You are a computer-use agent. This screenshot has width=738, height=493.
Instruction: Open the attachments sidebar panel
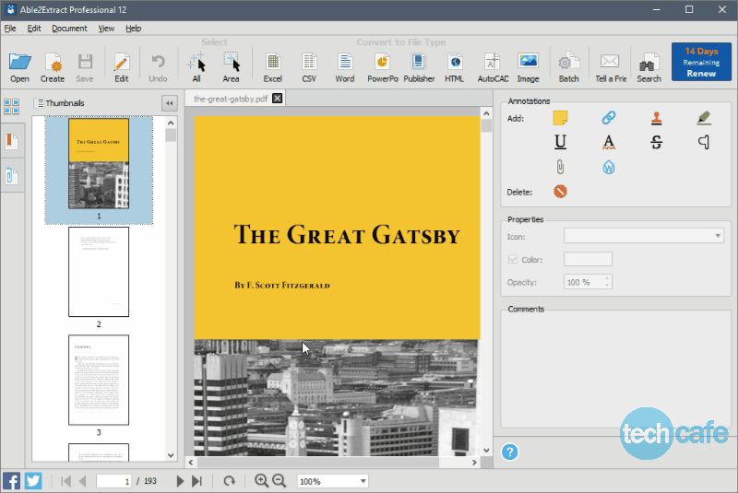12,176
